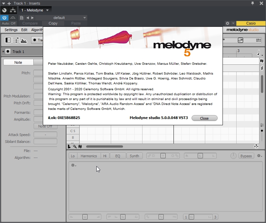Viewport: 266px width, 223px height.
Task: Click the Copy button
Action: pyautogui.click(x=53, y=24)
